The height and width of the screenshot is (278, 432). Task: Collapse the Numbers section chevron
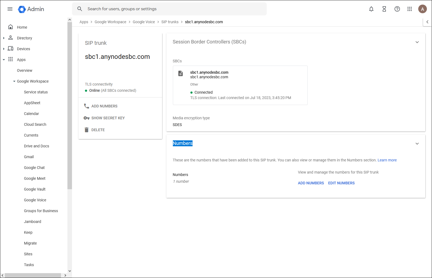417,144
